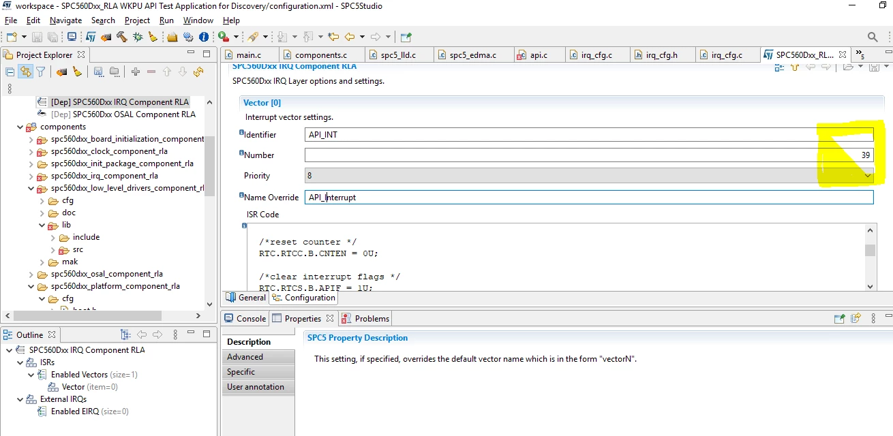Click the Run External Tools icon

pyautogui.click(x=223, y=37)
